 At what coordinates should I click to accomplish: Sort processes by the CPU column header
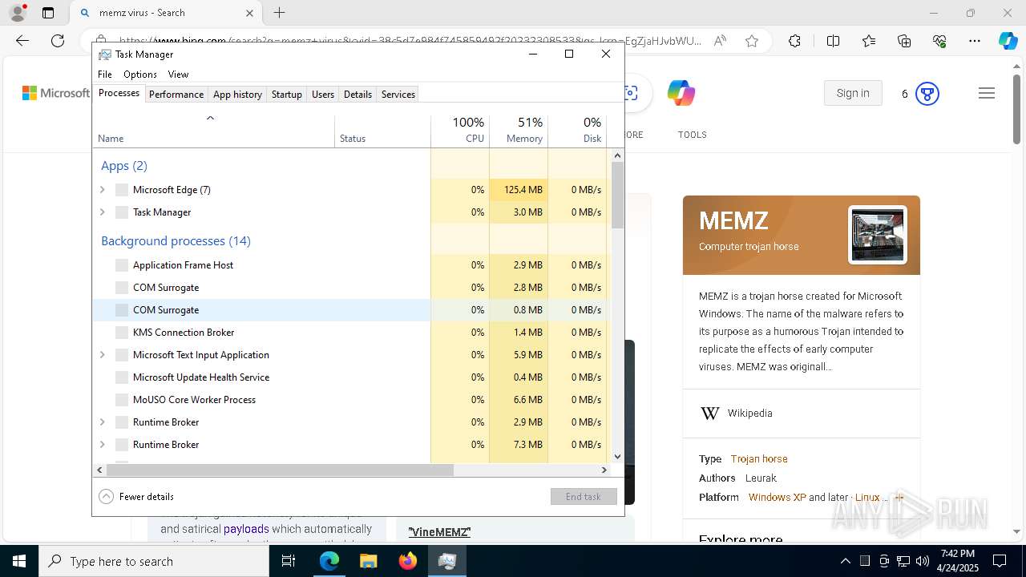pyautogui.click(x=460, y=131)
